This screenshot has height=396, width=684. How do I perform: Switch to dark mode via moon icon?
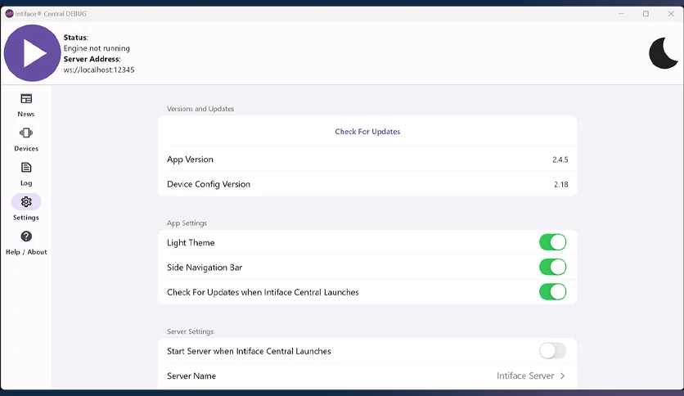coord(663,52)
